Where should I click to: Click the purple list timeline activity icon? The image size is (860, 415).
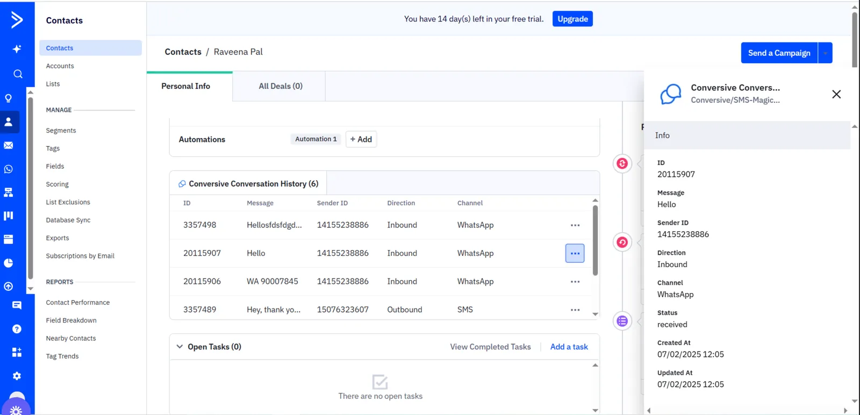pyautogui.click(x=622, y=321)
